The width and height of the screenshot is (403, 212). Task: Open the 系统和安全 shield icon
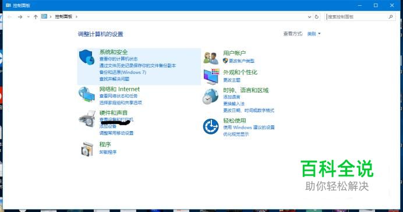[87, 57]
